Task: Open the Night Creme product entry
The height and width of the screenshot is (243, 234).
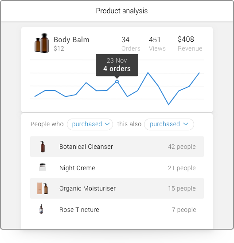Action: (x=117, y=167)
